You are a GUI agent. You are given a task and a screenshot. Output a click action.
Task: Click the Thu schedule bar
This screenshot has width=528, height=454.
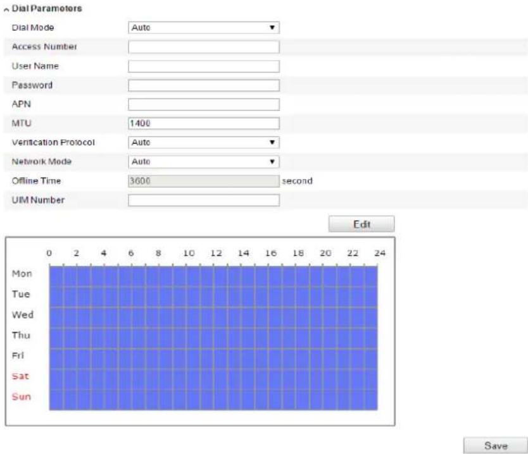click(x=213, y=338)
